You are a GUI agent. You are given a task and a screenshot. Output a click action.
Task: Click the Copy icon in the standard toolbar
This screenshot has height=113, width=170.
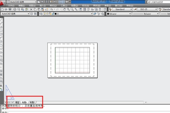pyautogui.click(x=35, y=9)
